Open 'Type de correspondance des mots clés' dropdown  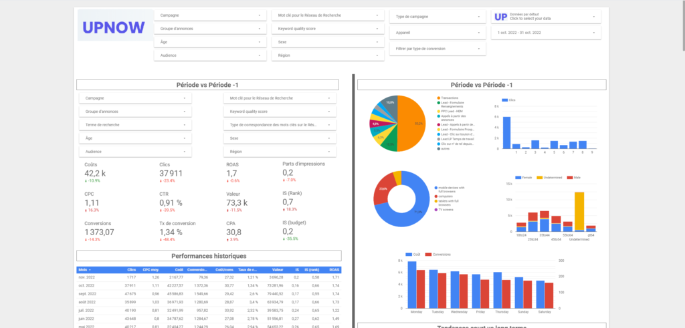280,125
